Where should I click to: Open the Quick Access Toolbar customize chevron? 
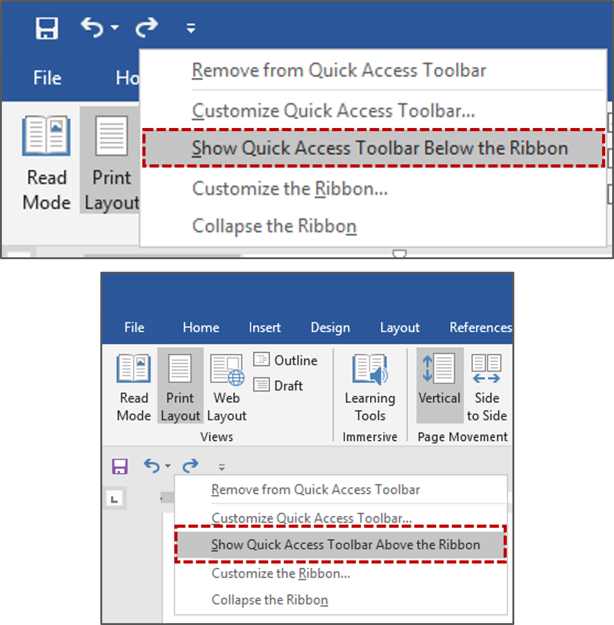tap(189, 28)
